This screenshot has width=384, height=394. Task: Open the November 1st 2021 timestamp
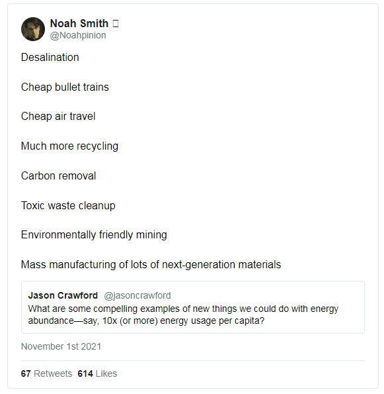click(61, 346)
